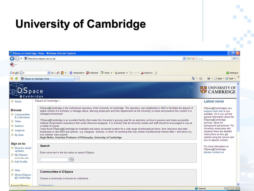Click the DSpace search text box
The width and height of the screenshot is (254, 191).
(x=54, y=159)
